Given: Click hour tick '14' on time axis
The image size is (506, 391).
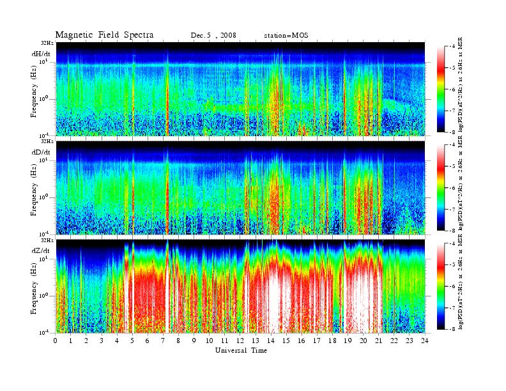Looking at the screenshot, I should click(x=271, y=341).
